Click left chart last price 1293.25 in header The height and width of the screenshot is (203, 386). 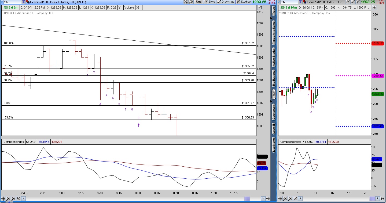[x=259, y=2]
